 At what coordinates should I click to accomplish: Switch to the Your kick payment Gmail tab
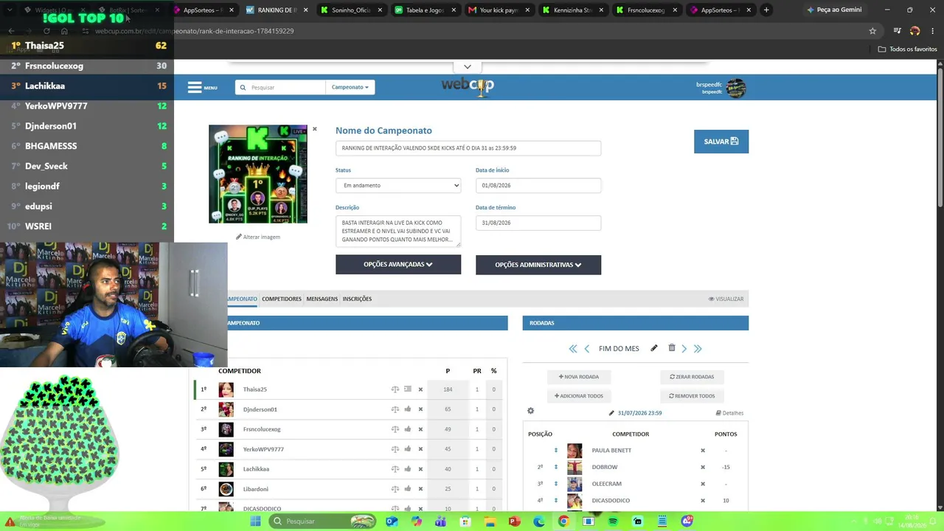[x=499, y=10]
